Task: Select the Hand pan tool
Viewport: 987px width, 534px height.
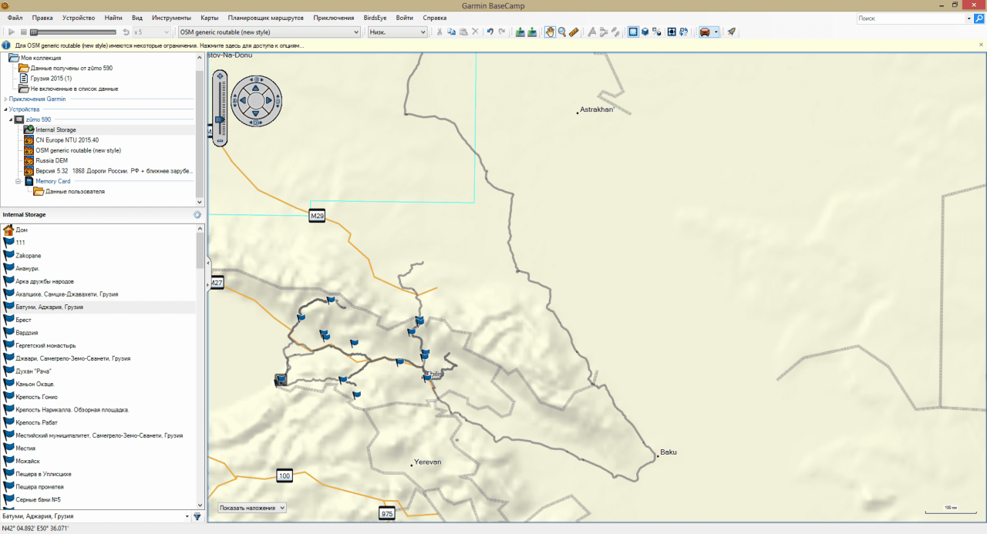Action: click(550, 32)
